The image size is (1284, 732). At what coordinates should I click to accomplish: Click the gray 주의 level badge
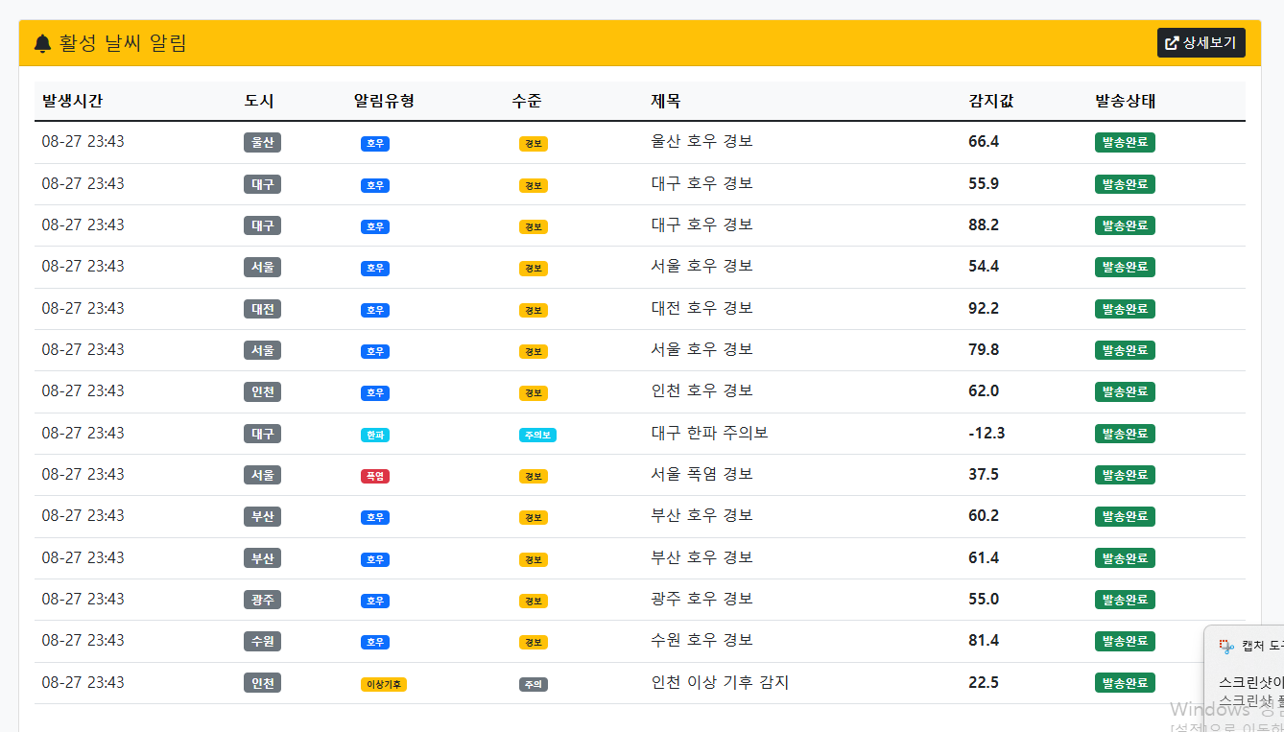click(534, 684)
